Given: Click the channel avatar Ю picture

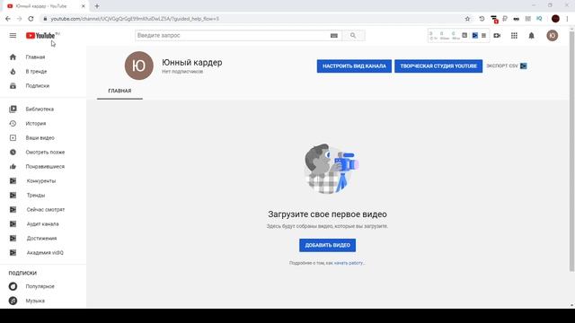Looking at the screenshot, I should pyautogui.click(x=139, y=65).
